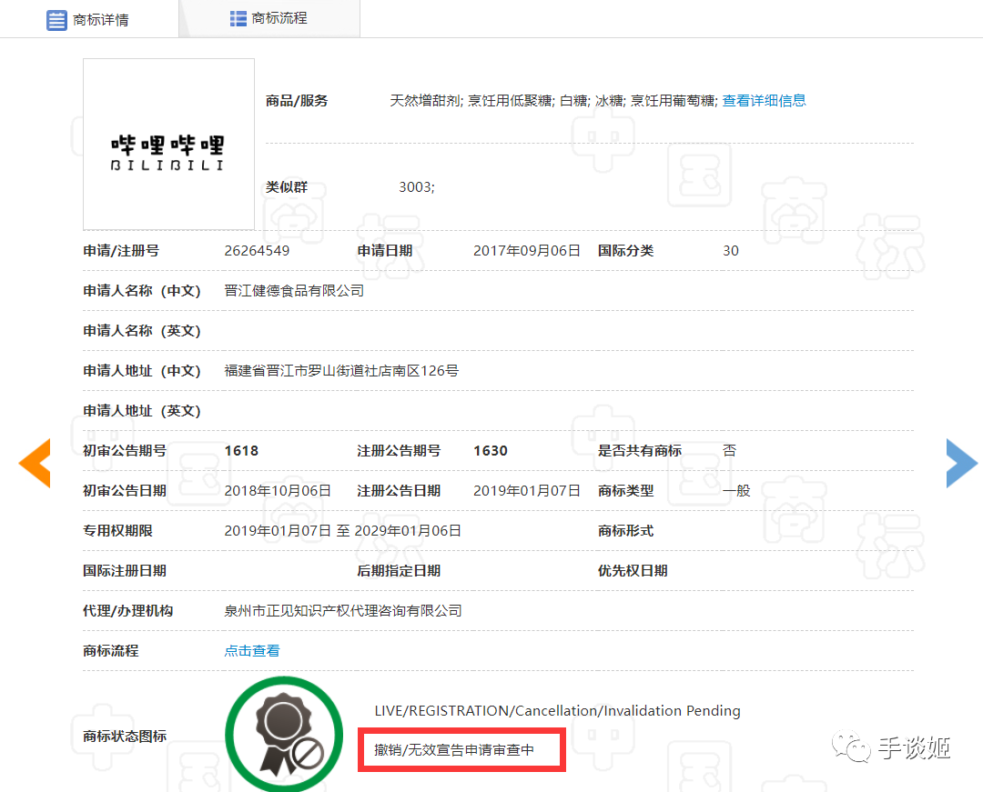Select applicant name 晋江健德食品有限公司
The width and height of the screenshot is (983, 792).
(294, 290)
